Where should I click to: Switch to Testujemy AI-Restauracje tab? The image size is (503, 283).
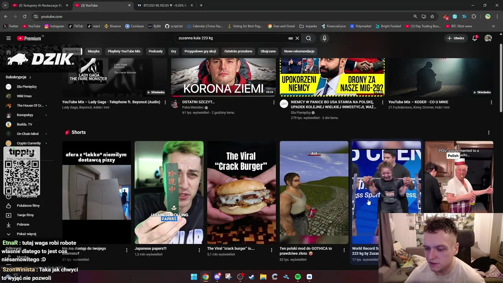tap(40, 6)
